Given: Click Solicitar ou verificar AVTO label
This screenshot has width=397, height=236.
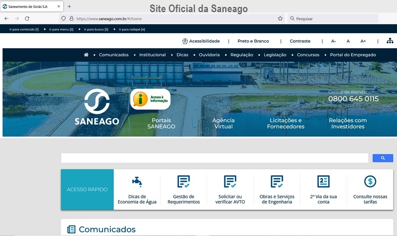Looking at the screenshot, I should point(230,199).
